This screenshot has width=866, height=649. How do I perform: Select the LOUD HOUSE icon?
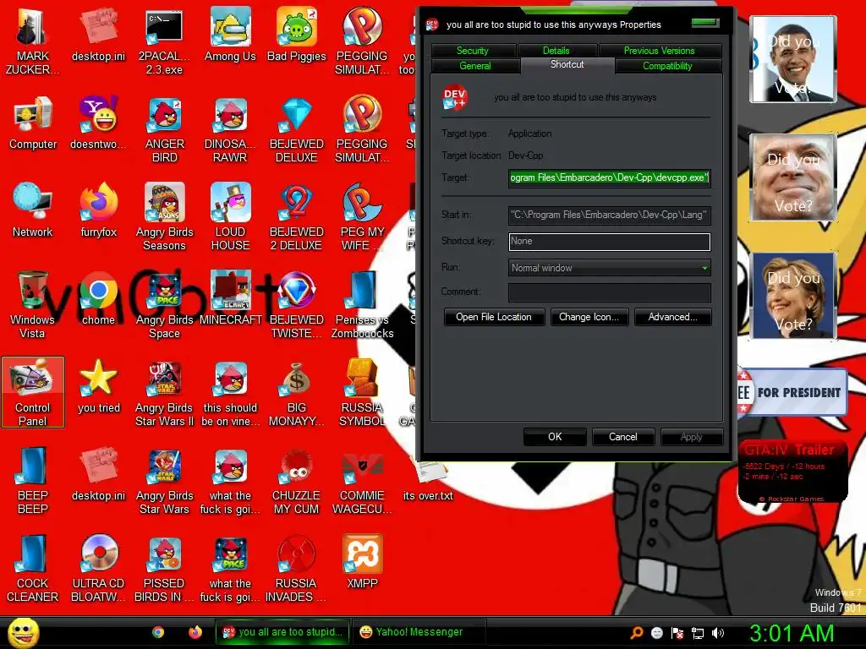[x=230, y=217]
